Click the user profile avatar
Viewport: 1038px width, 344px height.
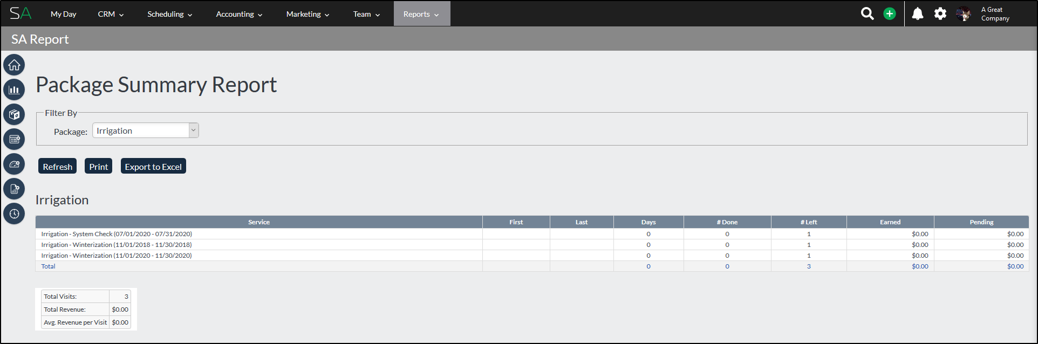[963, 14]
